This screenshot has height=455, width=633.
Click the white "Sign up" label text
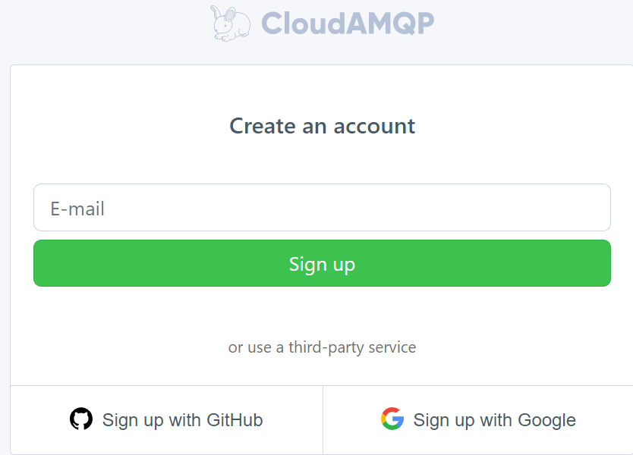[x=322, y=264]
